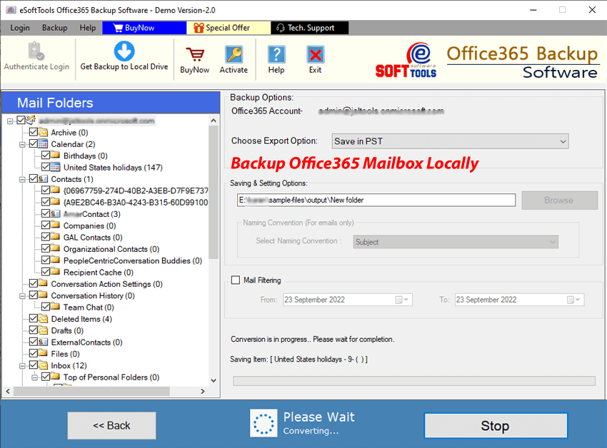The width and height of the screenshot is (607, 448).
Task: Open Help using the question mark icon
Action: (276, 55)
